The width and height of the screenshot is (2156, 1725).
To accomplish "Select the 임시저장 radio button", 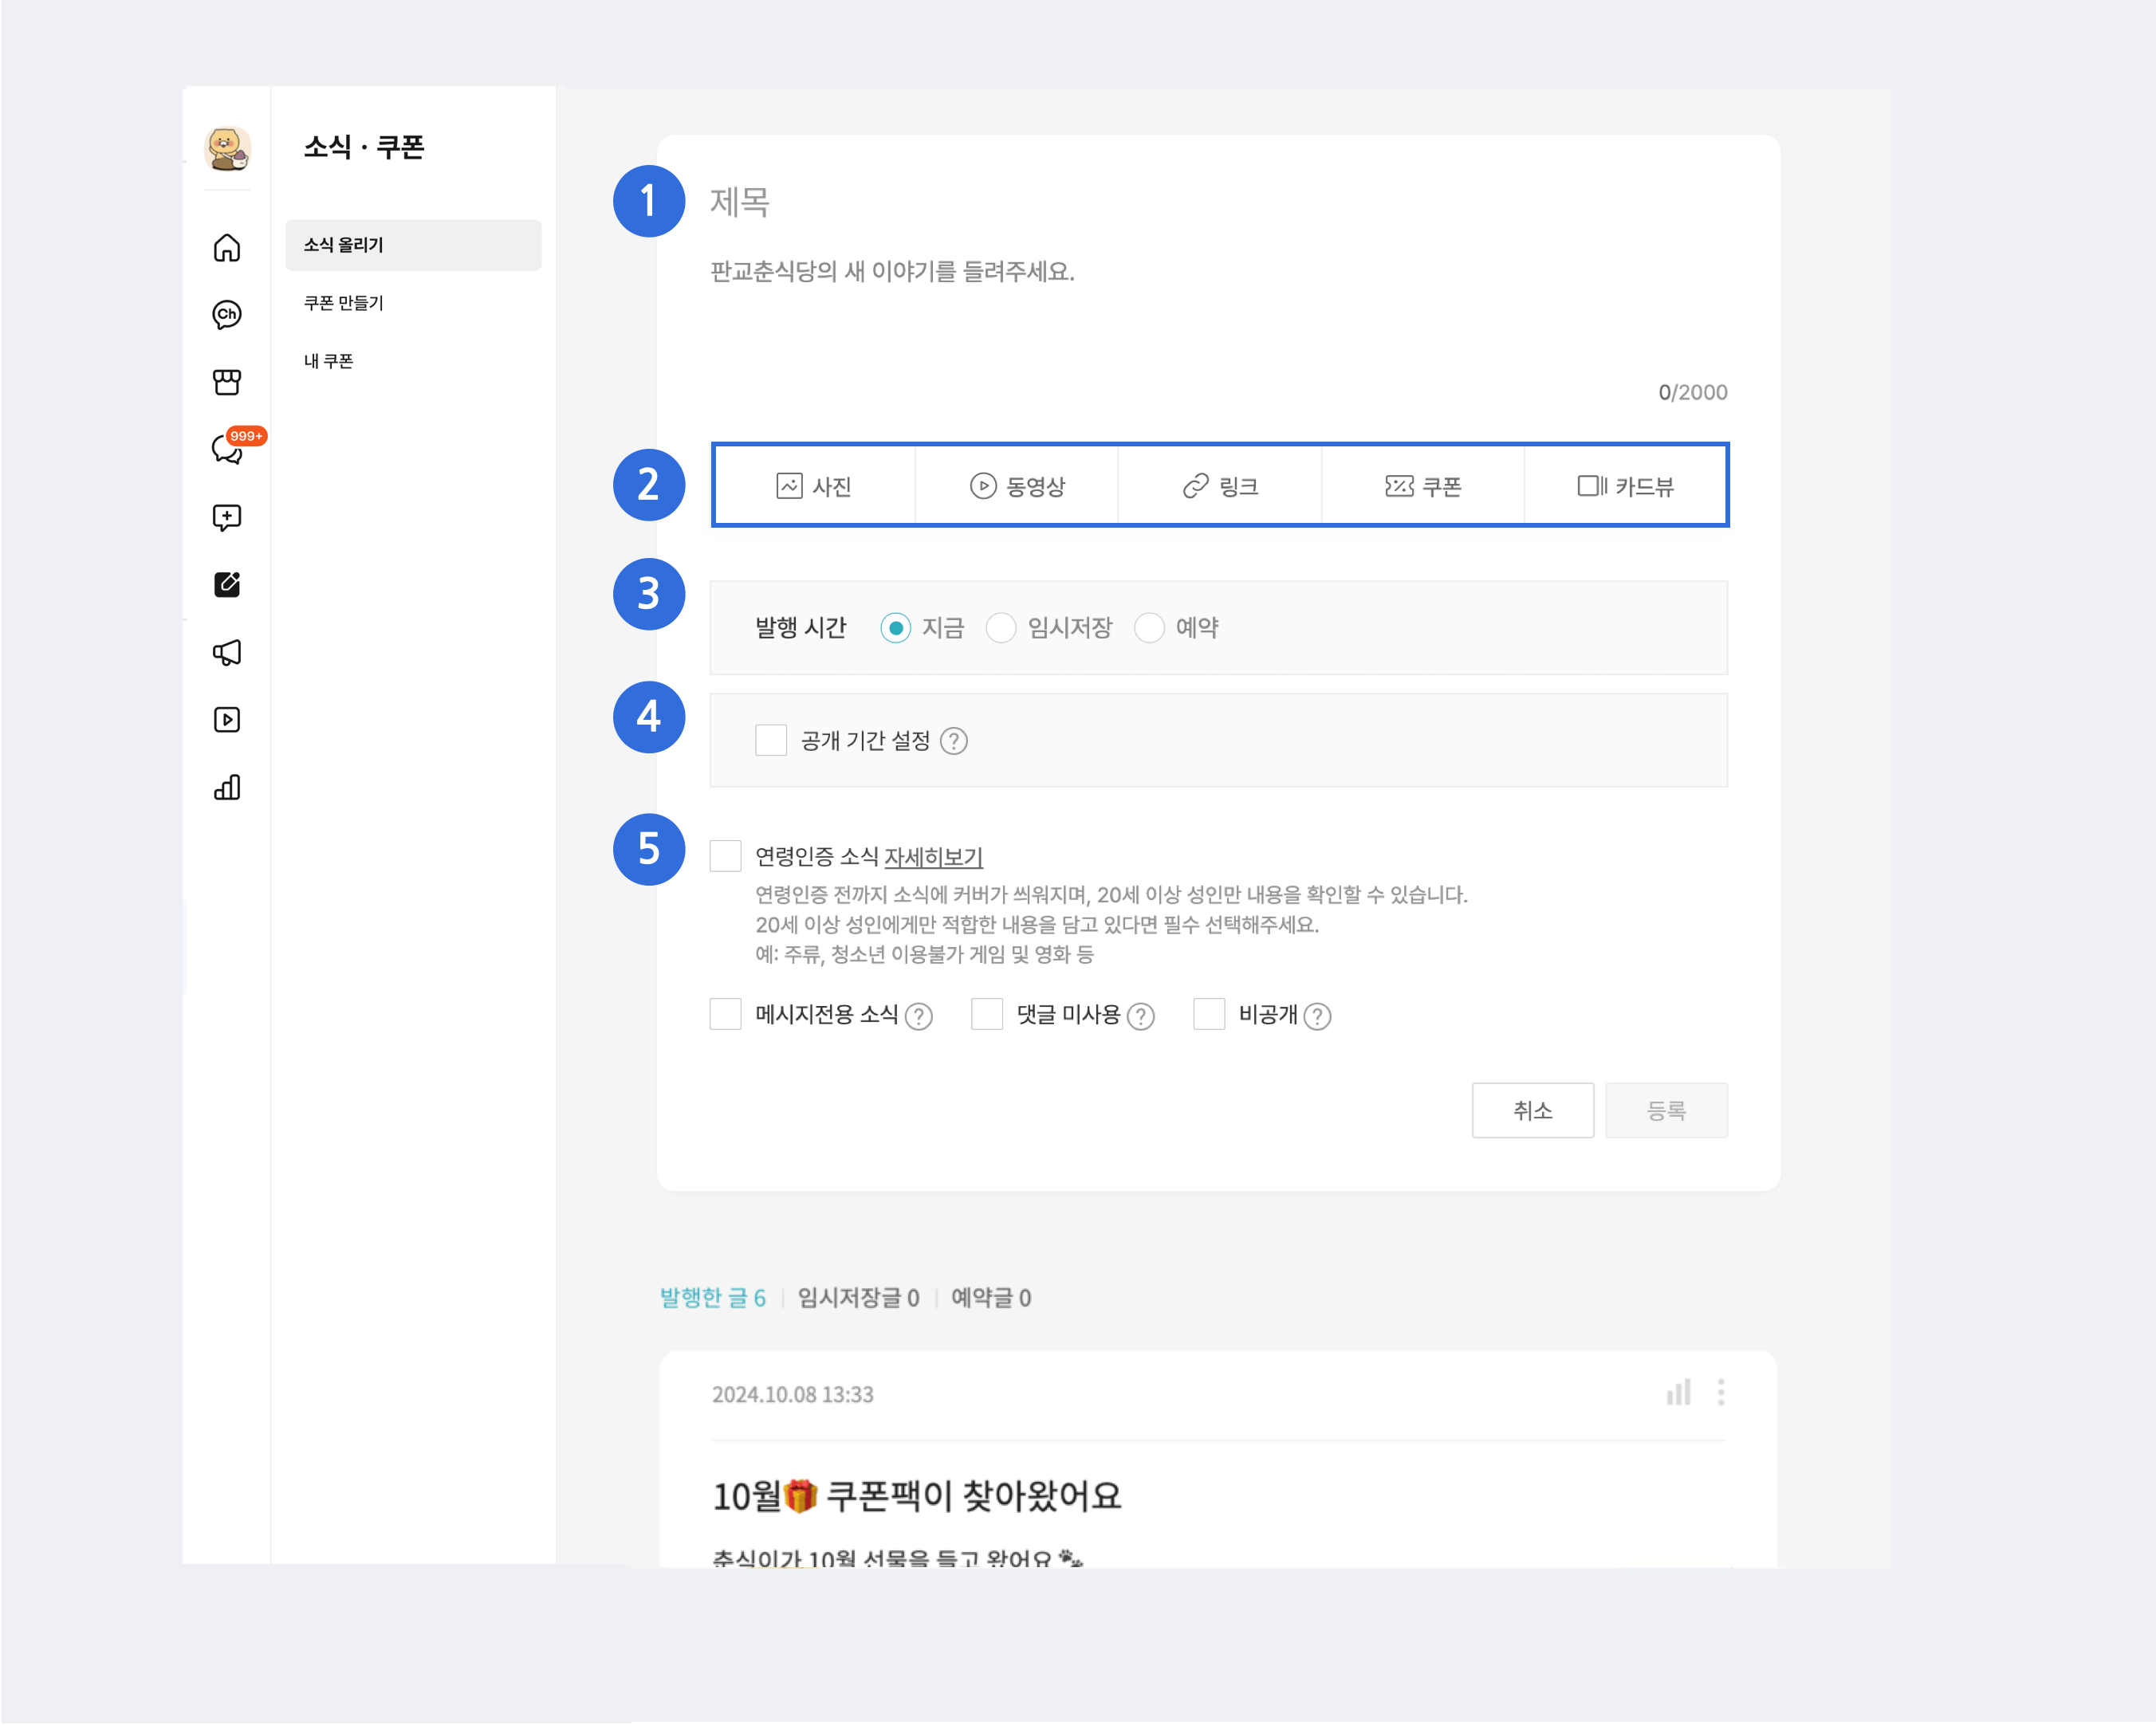I will (x=1001, y=628).
